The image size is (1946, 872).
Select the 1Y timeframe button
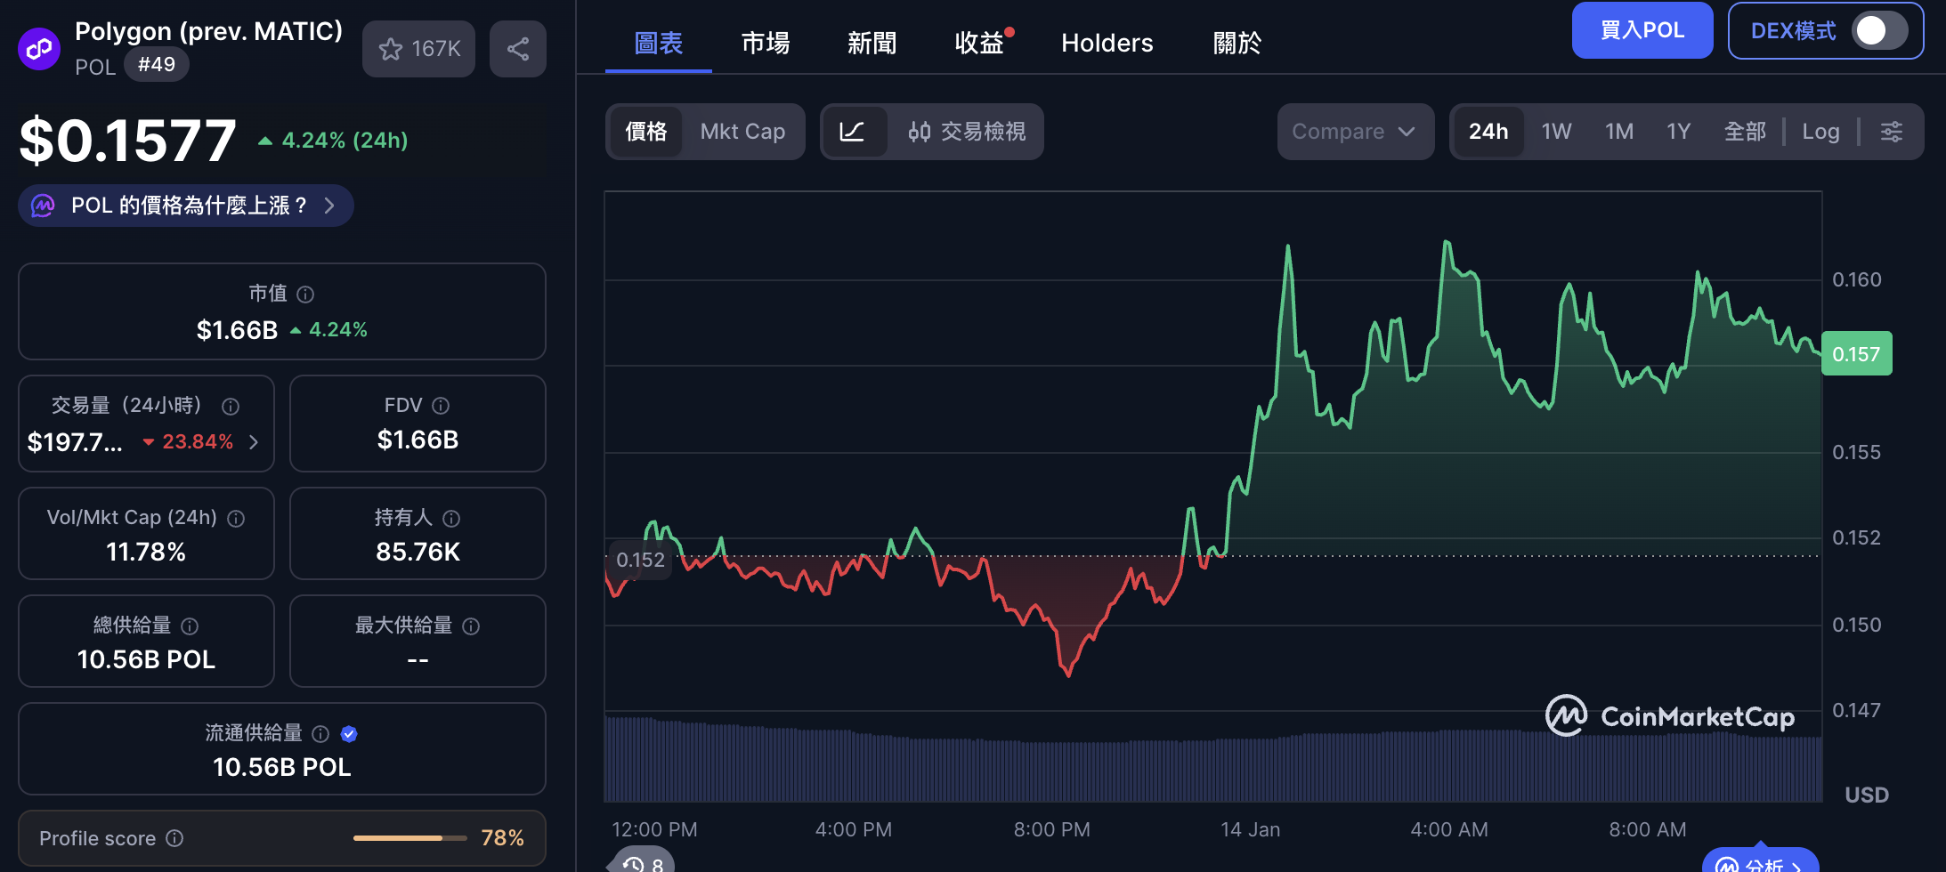[1678, 131]
